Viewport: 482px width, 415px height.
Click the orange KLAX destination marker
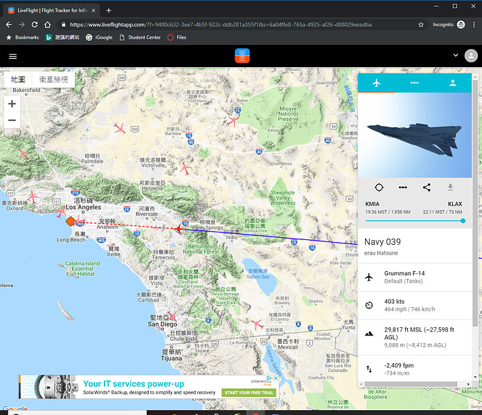[x=71, y=221]
